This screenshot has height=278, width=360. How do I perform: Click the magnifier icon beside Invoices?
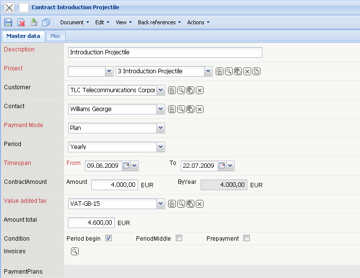click(75, 251)
